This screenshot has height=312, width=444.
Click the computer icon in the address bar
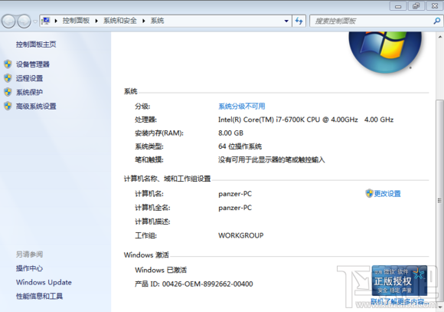(46, 21)
